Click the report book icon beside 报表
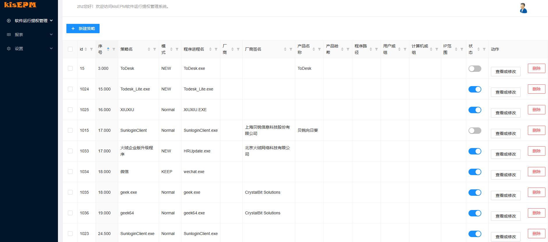The height and width of the screenshot is (242, 548). point(9,35)
